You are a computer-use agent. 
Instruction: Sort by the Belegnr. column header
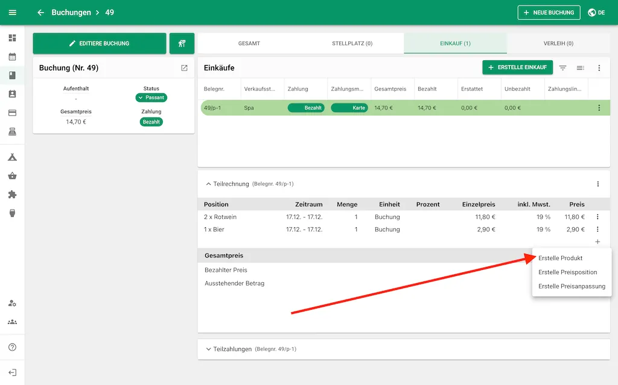point(214,89)
